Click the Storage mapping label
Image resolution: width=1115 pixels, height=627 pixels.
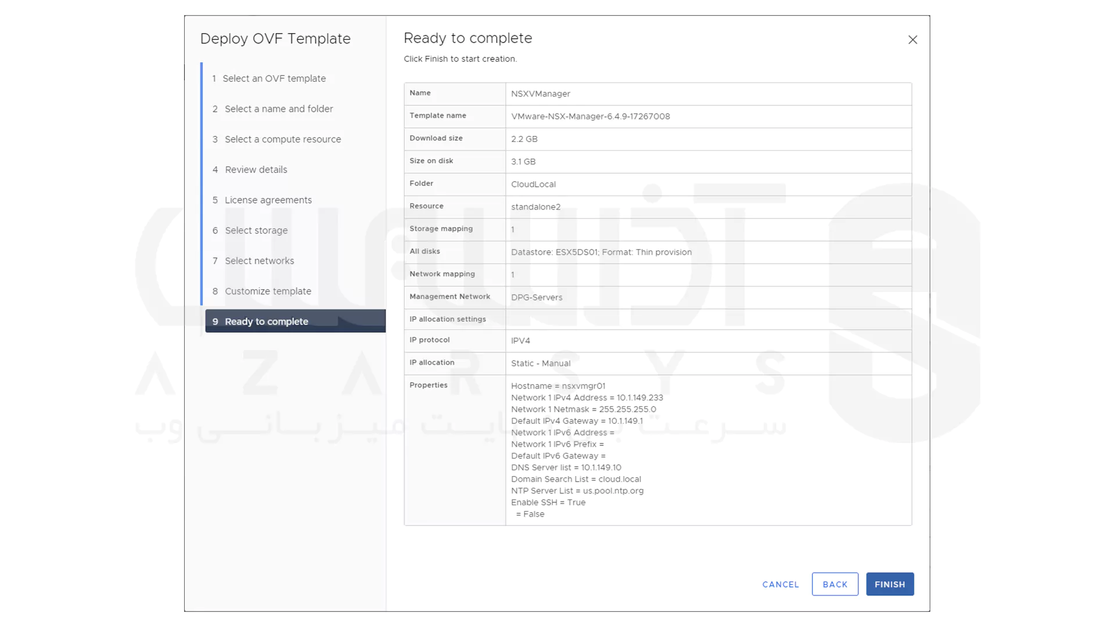tap(441, 229)
